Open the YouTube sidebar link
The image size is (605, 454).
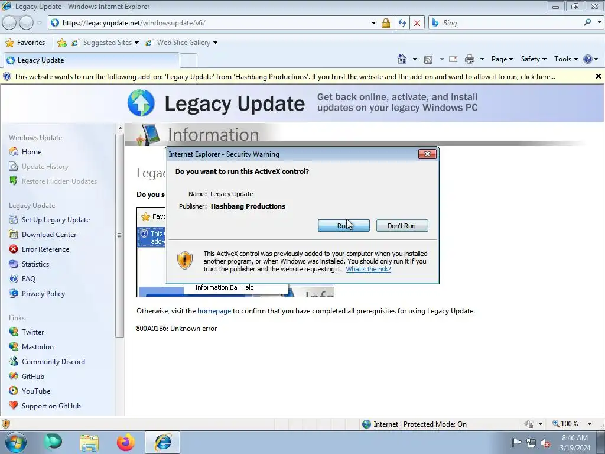(36, 391)
